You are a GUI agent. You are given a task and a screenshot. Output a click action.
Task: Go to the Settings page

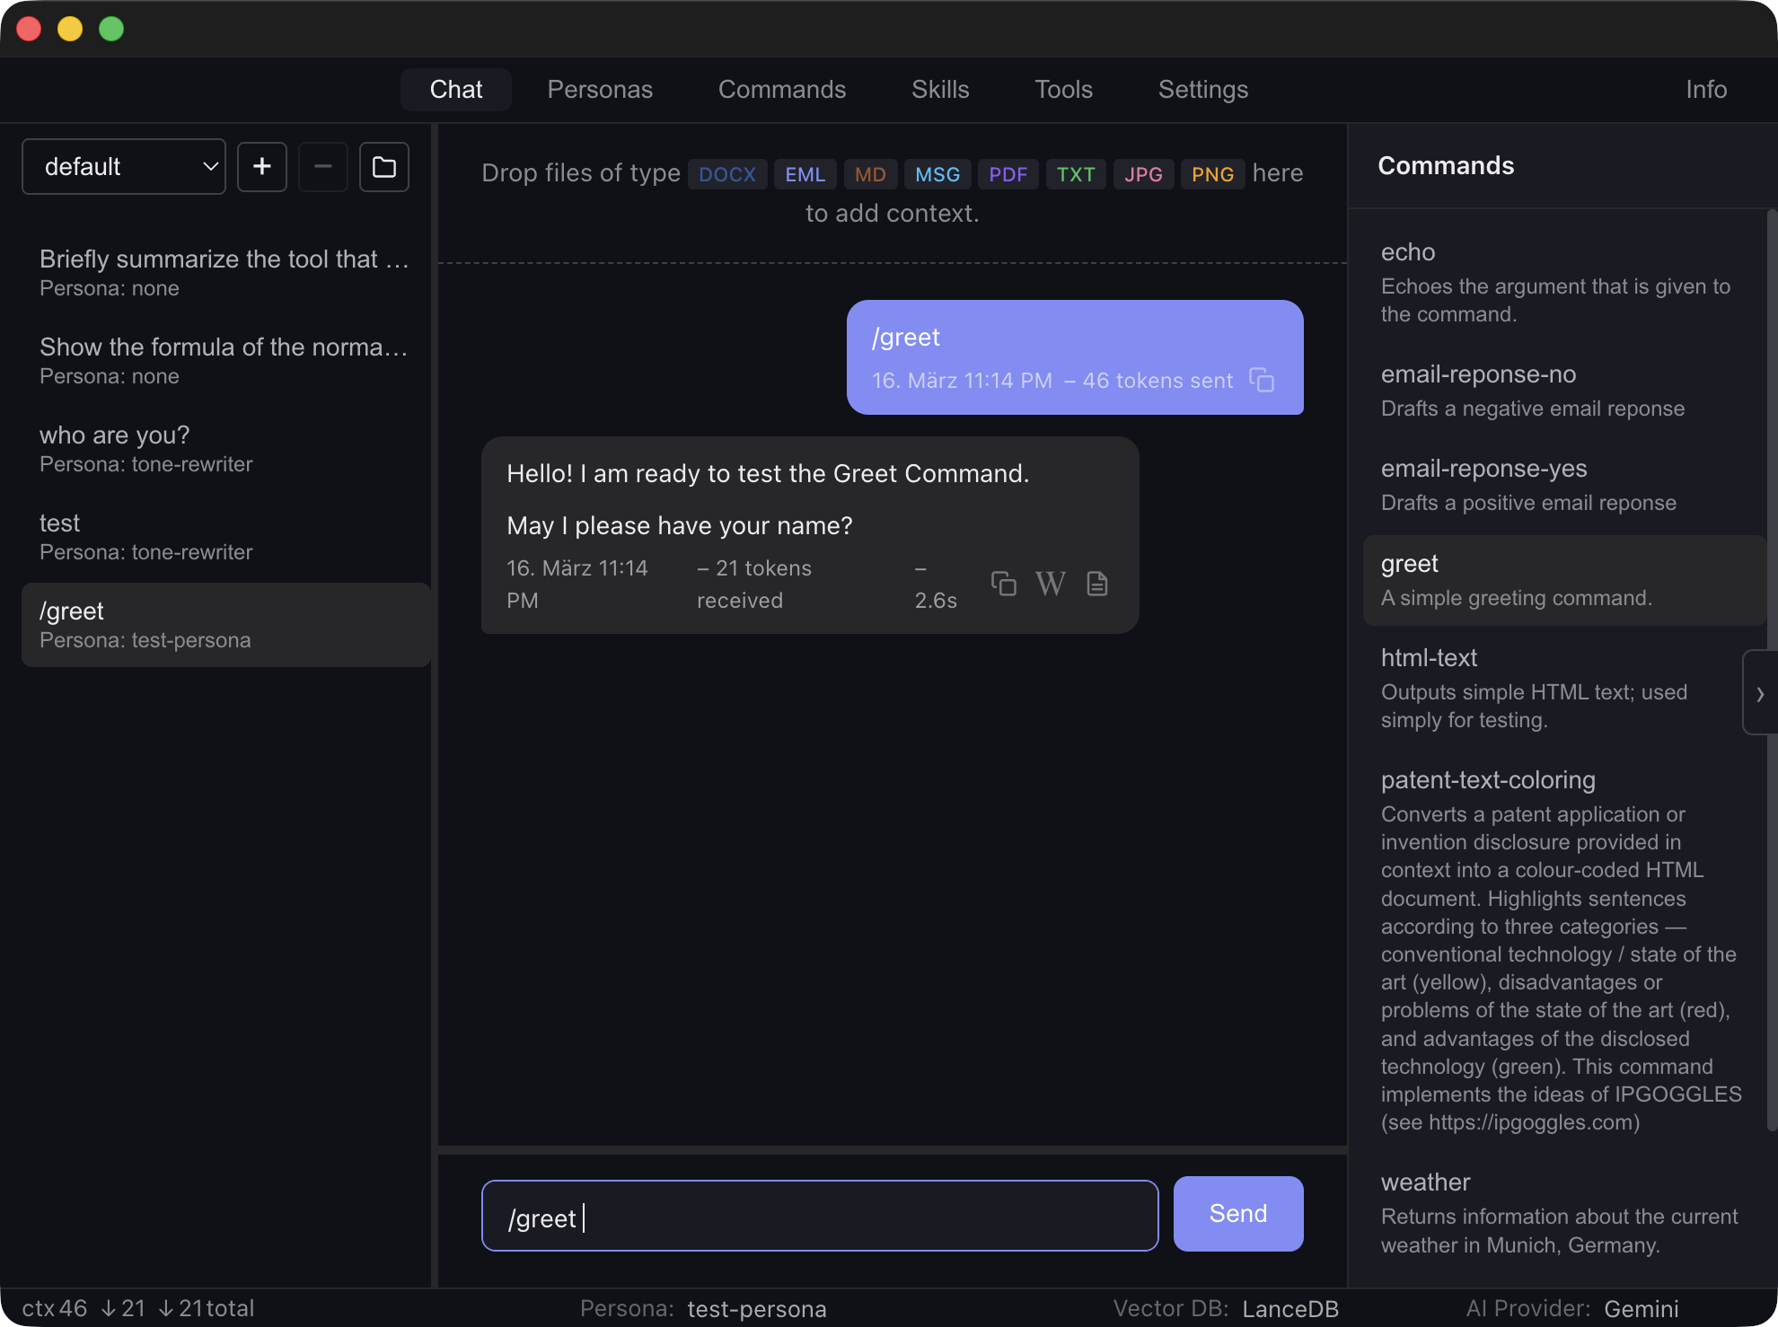click(1202, 89)
